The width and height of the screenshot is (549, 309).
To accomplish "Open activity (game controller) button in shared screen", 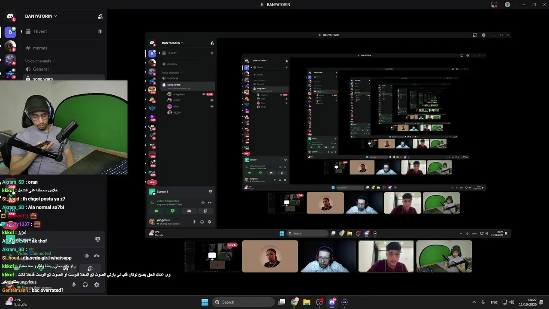I will (x=189, y=211).
